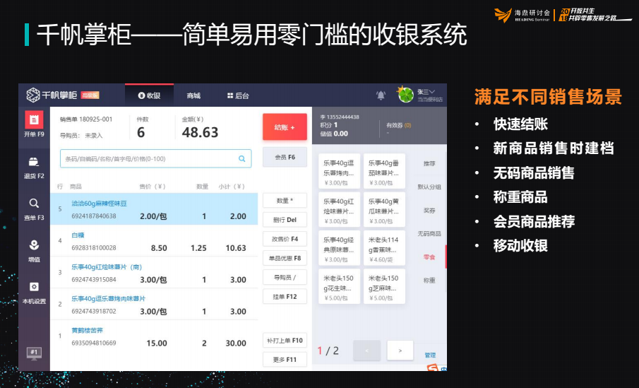Image resolution: width=639 pixels, height=388 pixels.
Task: Select row 5 洽洽60g麻辣怪味豆
Action: tap(154, 209)
